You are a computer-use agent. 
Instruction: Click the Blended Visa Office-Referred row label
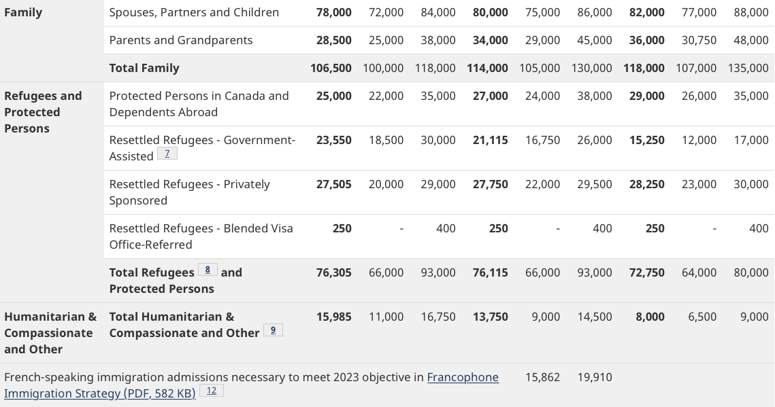(x=201, y=236)
